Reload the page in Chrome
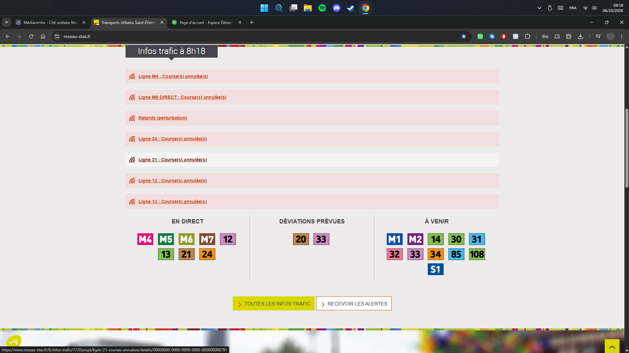Viewport: 629px width, 353px height. coord(31,36)
